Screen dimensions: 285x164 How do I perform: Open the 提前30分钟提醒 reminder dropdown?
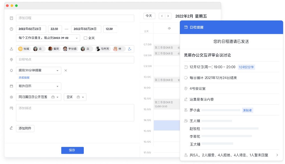pyautogui.click(x=38, y=70)
